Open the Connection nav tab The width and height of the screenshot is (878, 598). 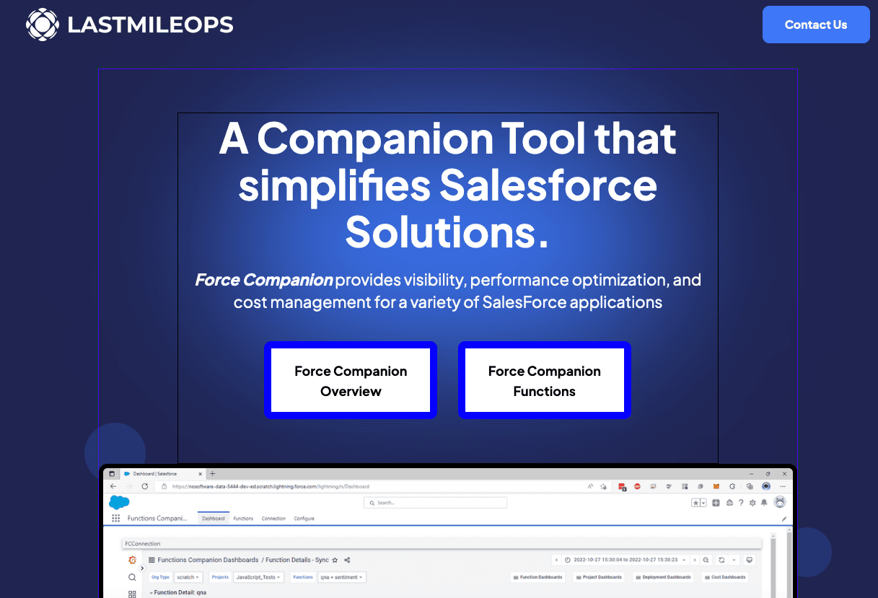point(273,518)
